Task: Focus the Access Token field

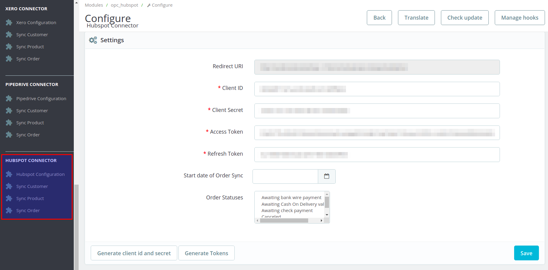Action: 377,133
